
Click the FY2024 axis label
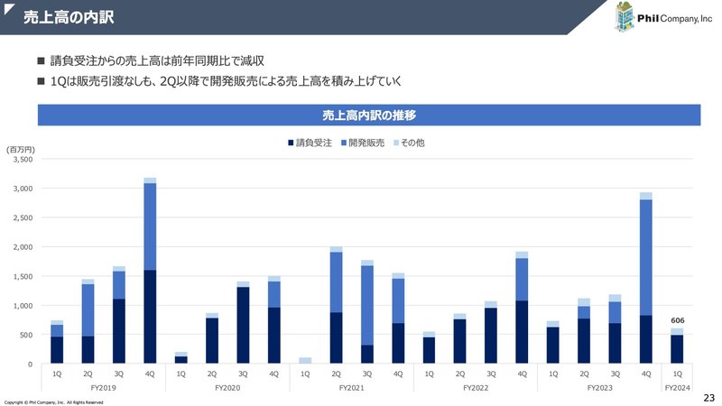tap(678, 388)
